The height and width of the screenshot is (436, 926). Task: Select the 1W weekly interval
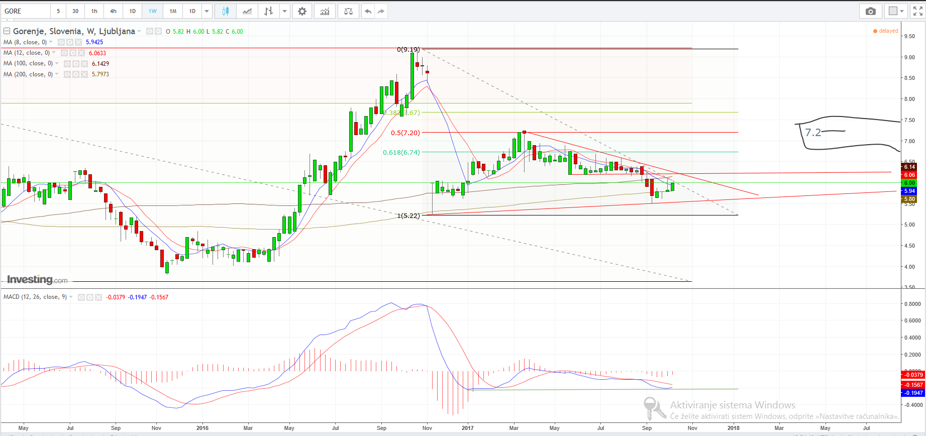pyautogui.click(x=153, y=11)
